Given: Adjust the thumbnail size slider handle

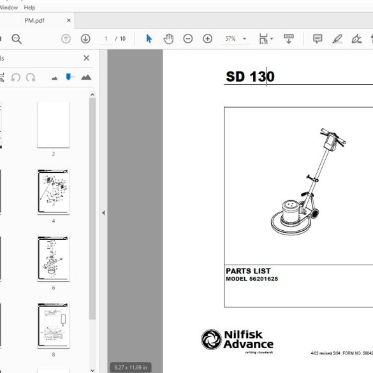Looking at the screenshot, I should tap(68, 77).
